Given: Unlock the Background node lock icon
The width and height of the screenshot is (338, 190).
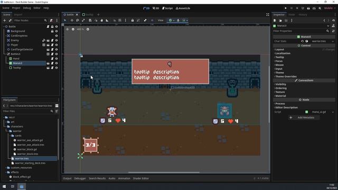Looking at the screenshot, I should pyautogui.click(x=52, y=31).
